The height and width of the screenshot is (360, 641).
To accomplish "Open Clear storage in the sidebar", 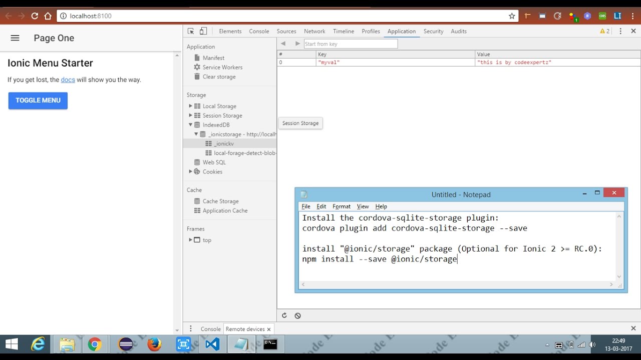I will coord(219,77).
